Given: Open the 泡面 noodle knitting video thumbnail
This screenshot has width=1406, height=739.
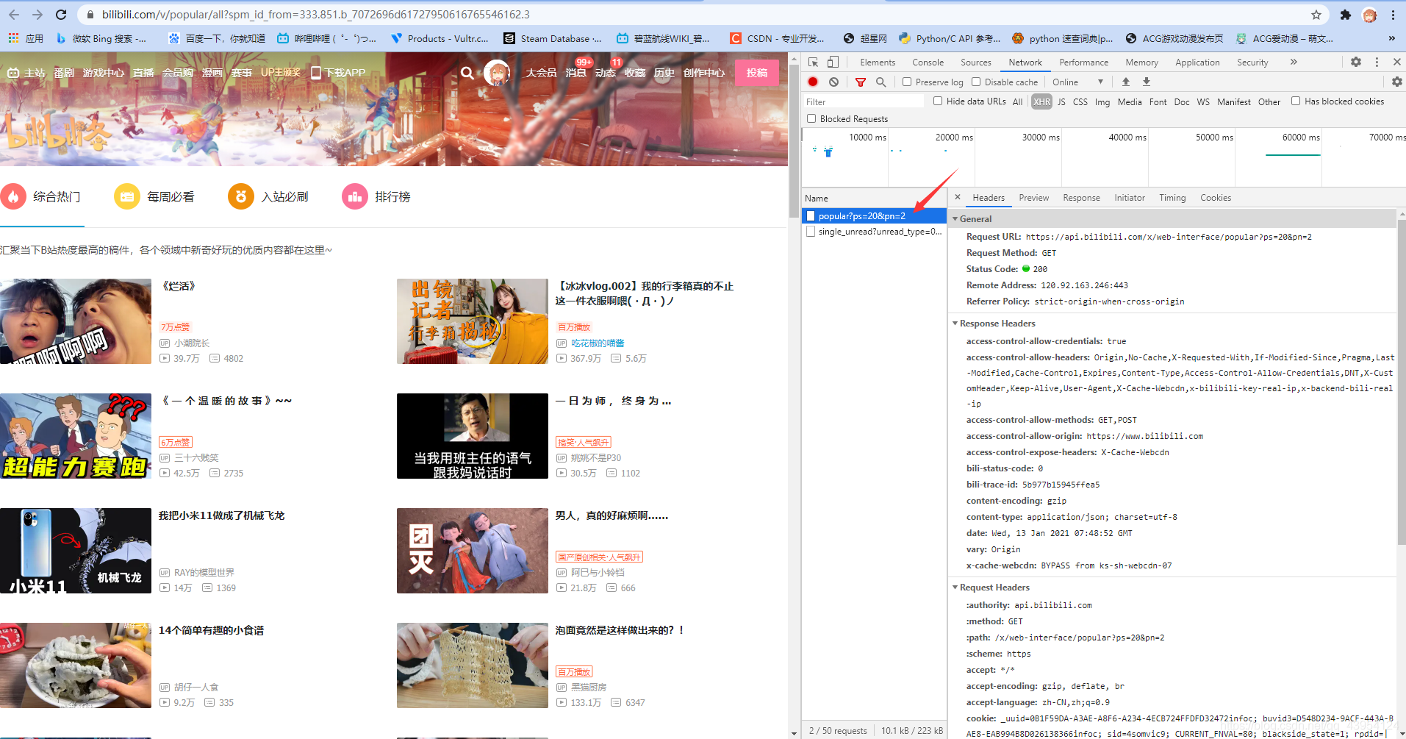Looking at the screenshot, I should coord(473,665).
